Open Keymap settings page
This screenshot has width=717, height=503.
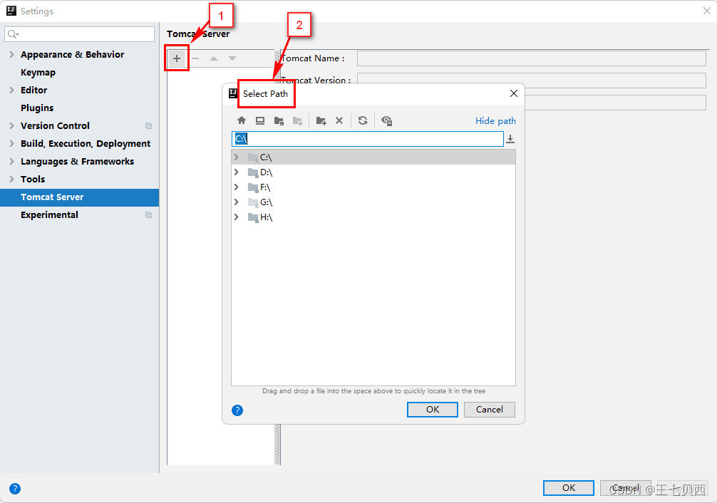pos(38,72)
